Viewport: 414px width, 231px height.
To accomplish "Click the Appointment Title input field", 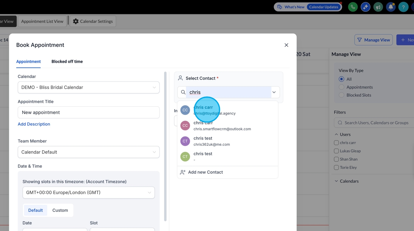I will point(88,112).
